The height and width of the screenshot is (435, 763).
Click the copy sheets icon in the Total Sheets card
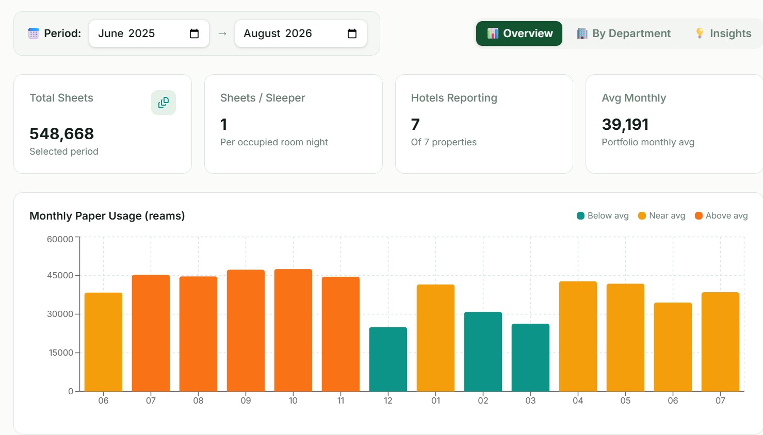coord(164,103)
